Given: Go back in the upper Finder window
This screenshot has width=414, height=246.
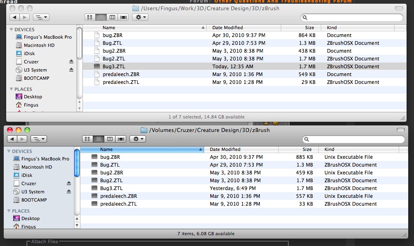Looking at the screenshot, I should point(14,17).
